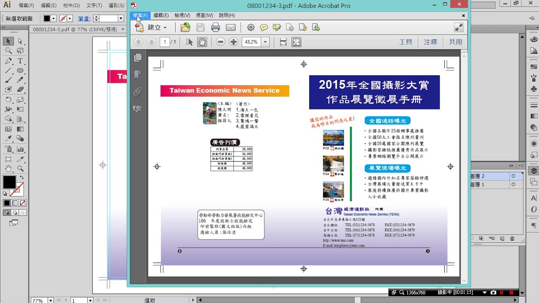
Task: Collapse Layers panel with double-arrow
Action: click(512, 165)
